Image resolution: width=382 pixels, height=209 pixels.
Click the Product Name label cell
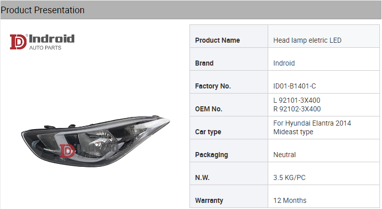[x=217, y=40]
